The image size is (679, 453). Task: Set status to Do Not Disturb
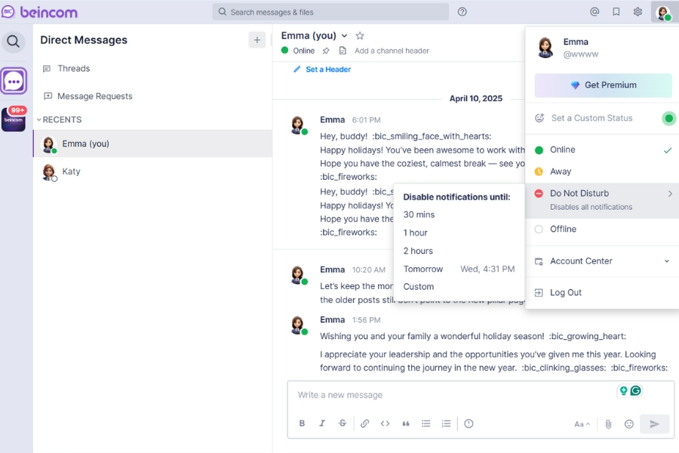[602, 200]
